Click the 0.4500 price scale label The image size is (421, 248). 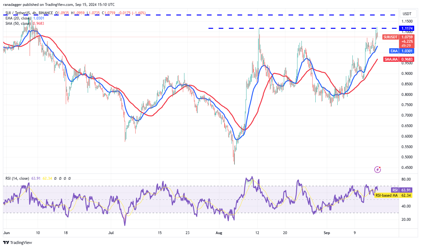(407, 168)
